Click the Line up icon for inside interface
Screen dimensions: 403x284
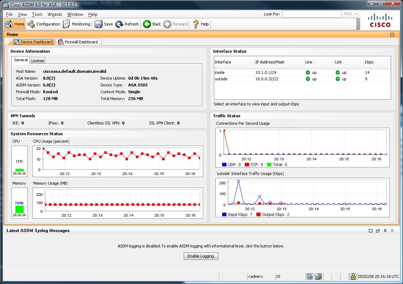308,72
